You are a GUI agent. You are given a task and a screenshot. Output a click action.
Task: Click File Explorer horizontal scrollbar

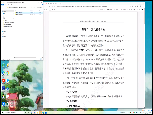click(25, 57)
